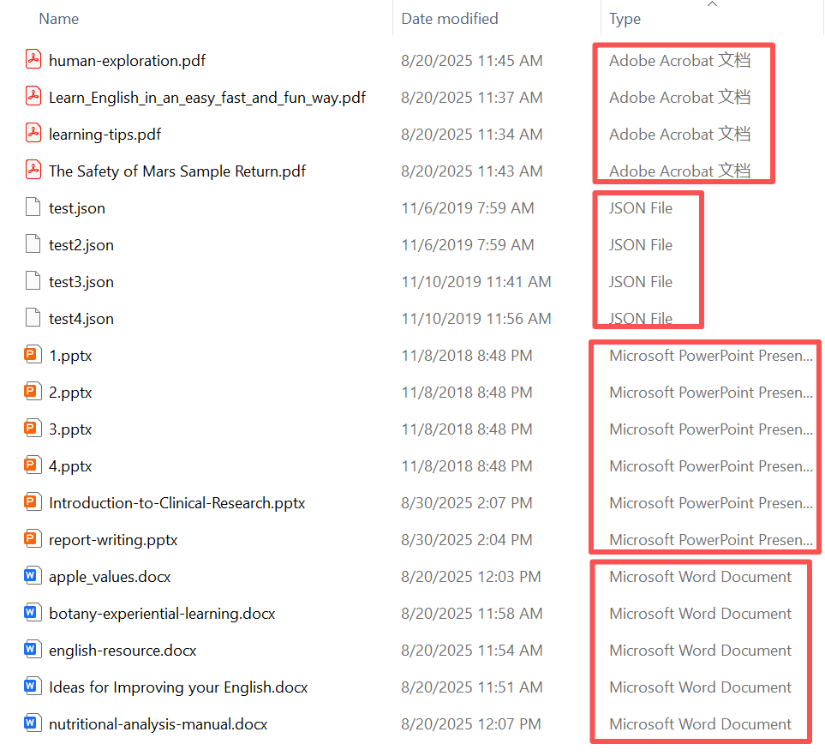This screenshot has width=825, height=756.
Task: Click the date 8/20/2025 12:03 PM
Action: pos(471,577)
